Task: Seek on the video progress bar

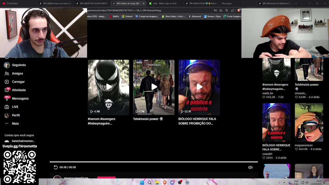Action: (x=154, y=162)
